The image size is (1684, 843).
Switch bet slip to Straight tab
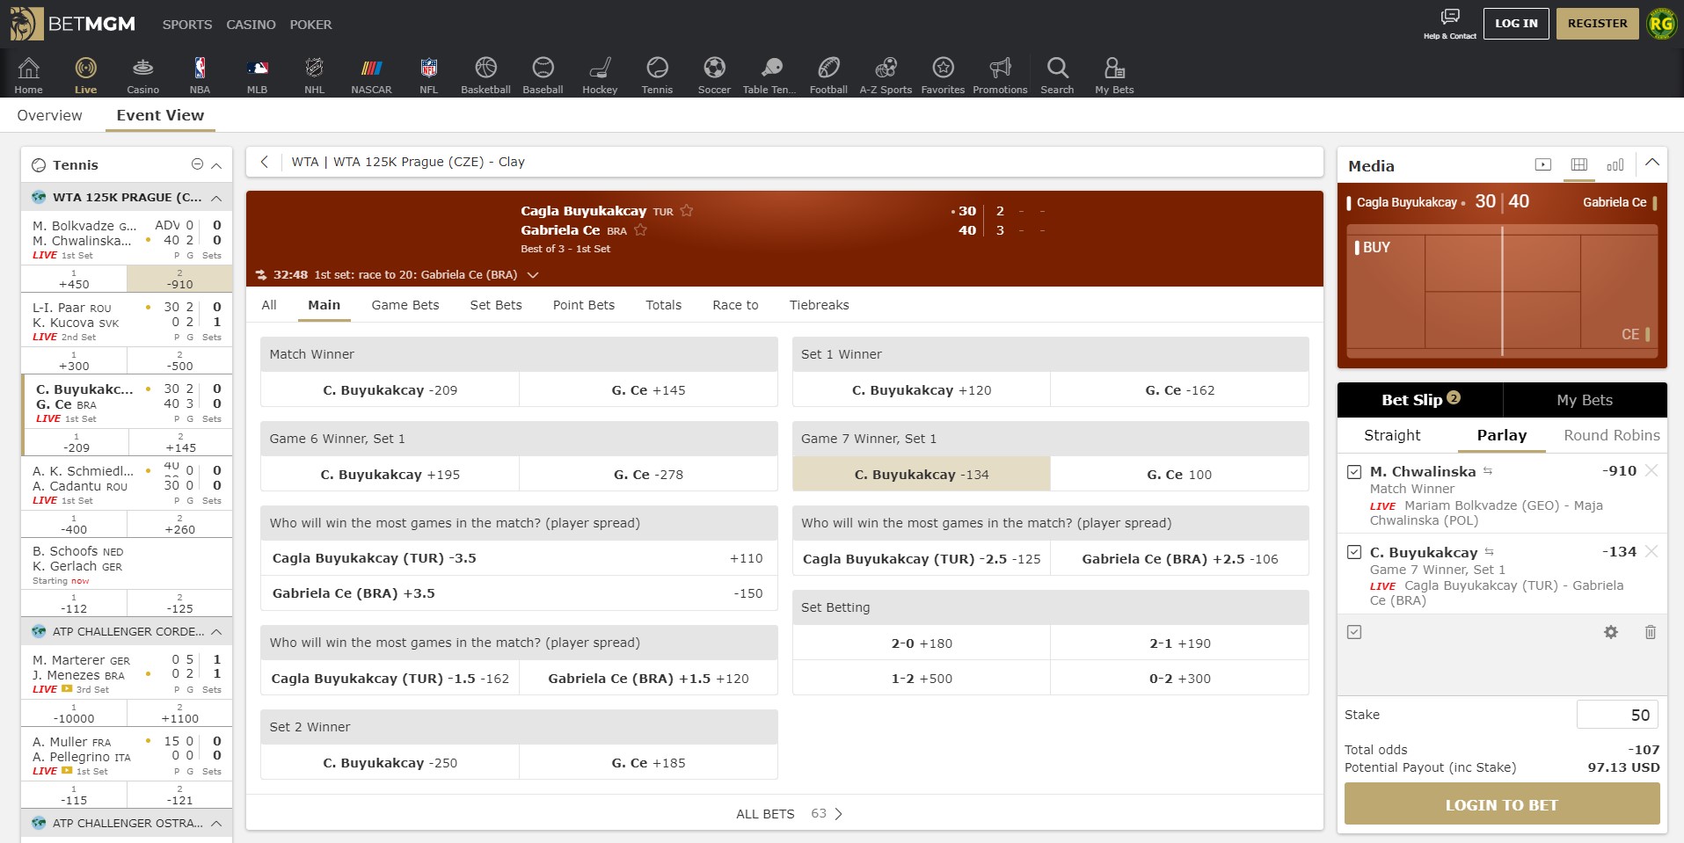(1392, 435)
